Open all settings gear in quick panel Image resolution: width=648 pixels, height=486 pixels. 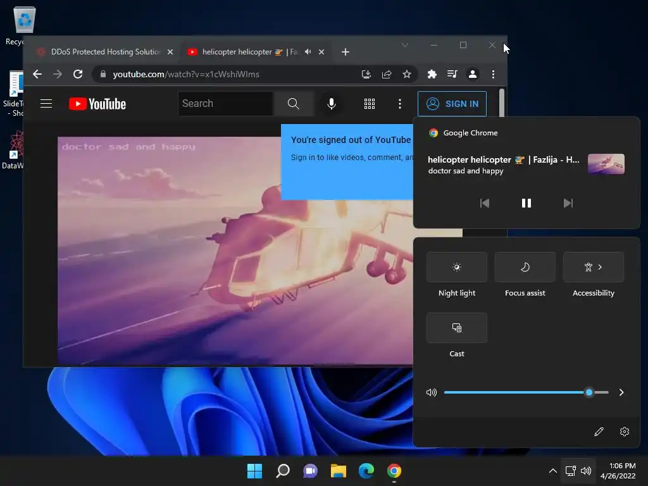click(625, 432)
